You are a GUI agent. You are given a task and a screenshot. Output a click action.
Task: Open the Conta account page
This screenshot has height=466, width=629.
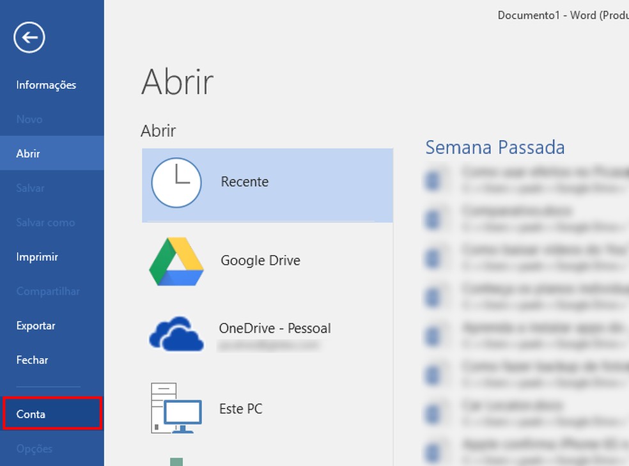pos(52,414)
